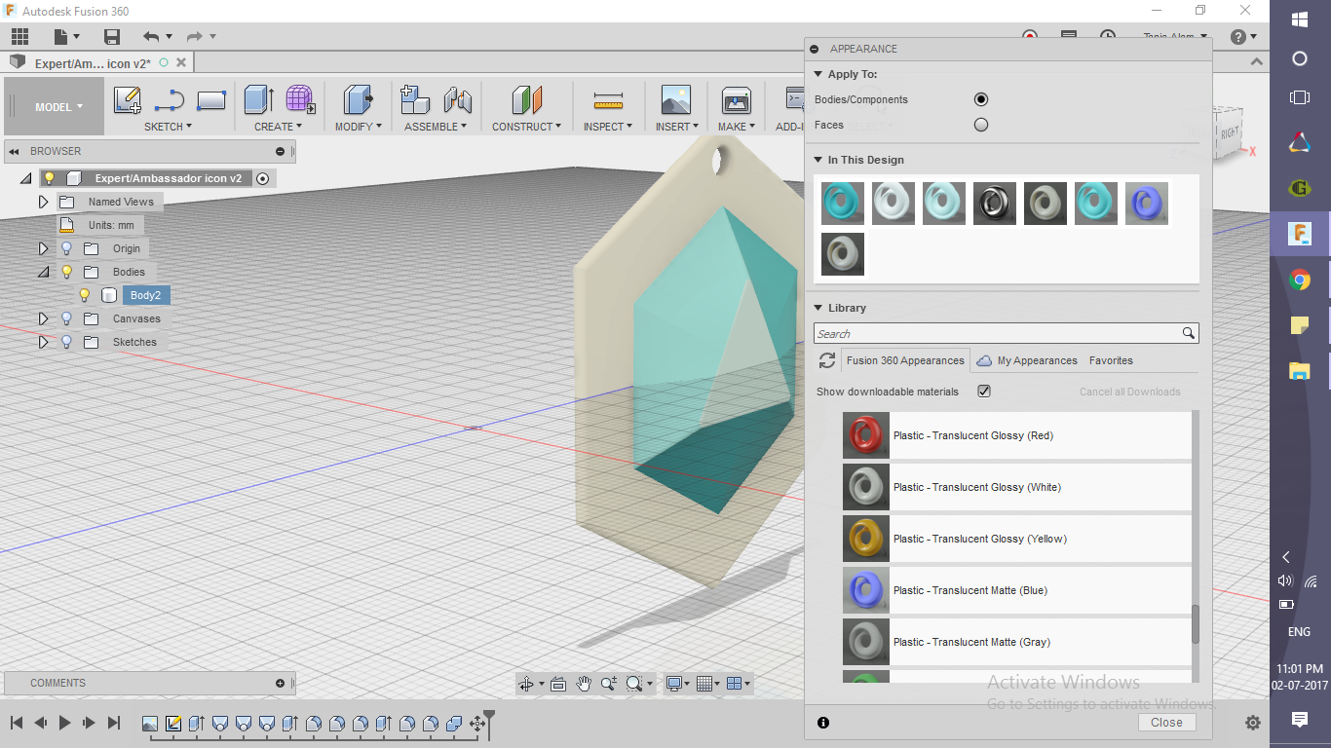Screen dimensions: 1331x748
Task: Select Plastic - Translucent Matte (Blue) material
Action: [x=1016, y=590]
